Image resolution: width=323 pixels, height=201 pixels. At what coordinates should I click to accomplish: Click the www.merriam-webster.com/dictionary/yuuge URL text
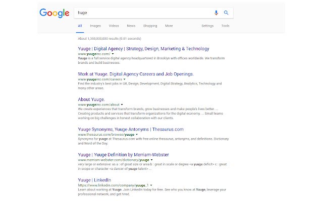114,160
